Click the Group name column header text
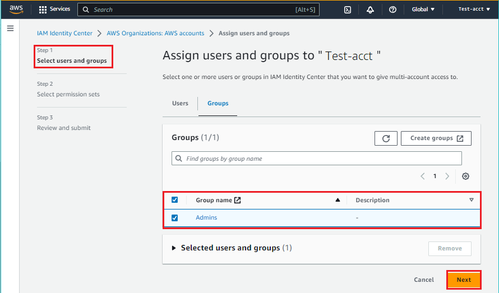Viewport: 499px width, 293px height. [214, 200]
